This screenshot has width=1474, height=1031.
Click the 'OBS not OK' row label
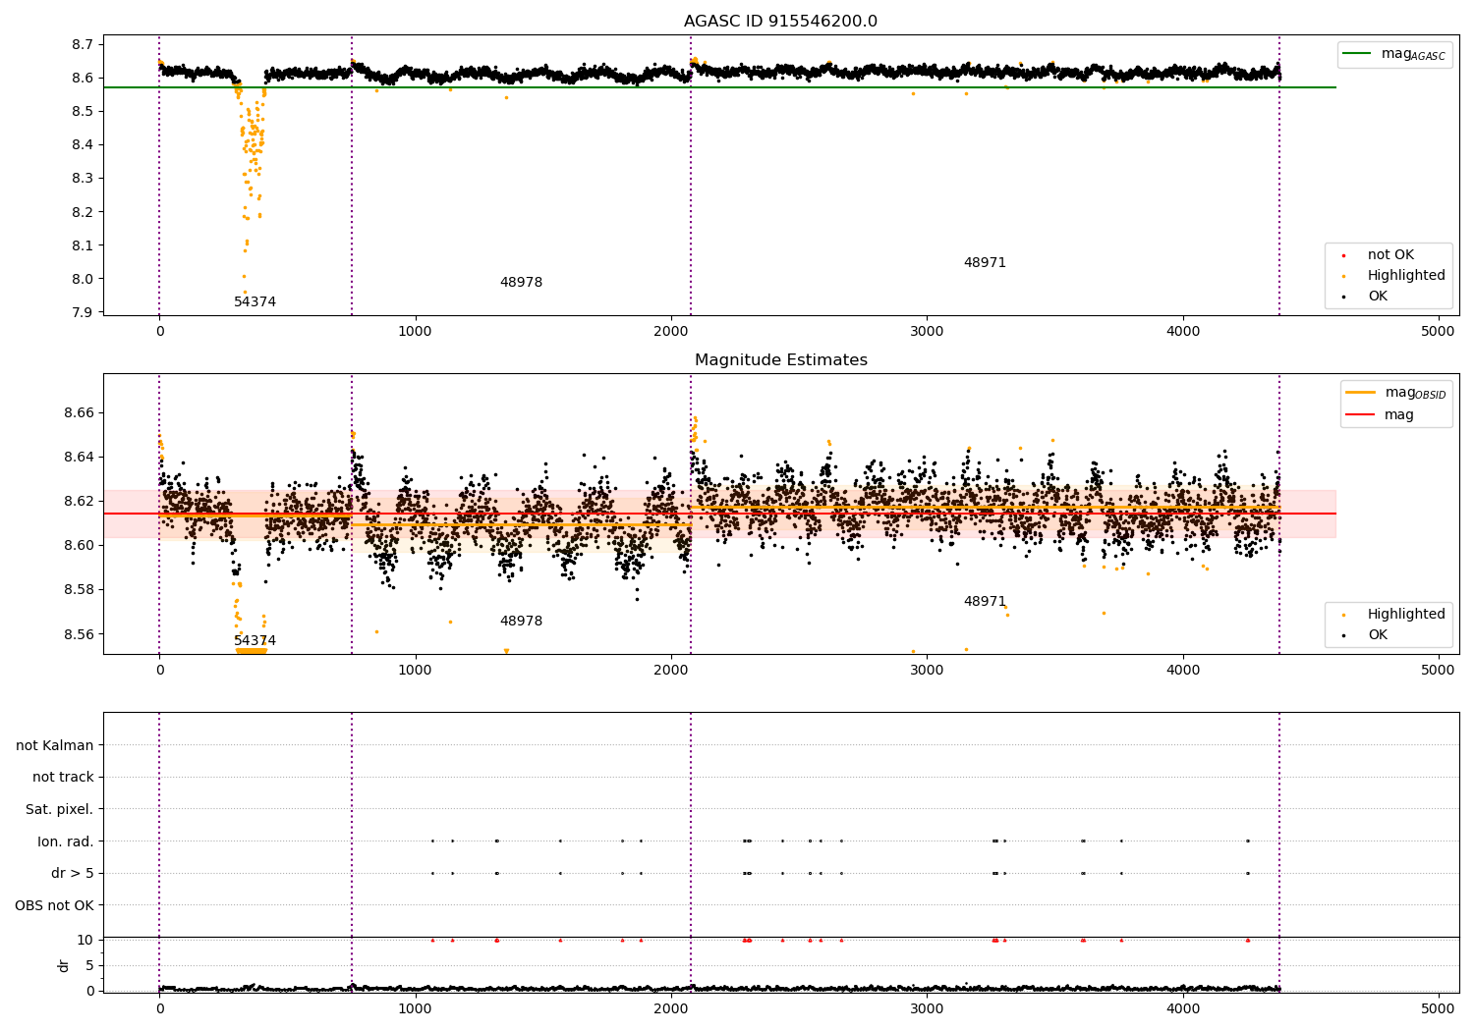coord(55,905)
